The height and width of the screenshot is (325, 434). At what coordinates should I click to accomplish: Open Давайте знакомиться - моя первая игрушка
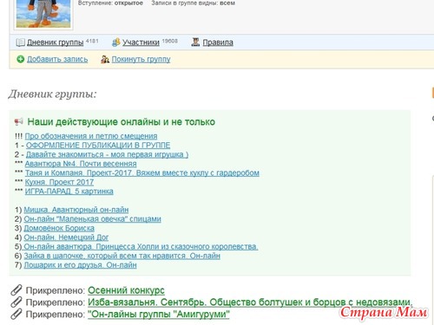107,154
